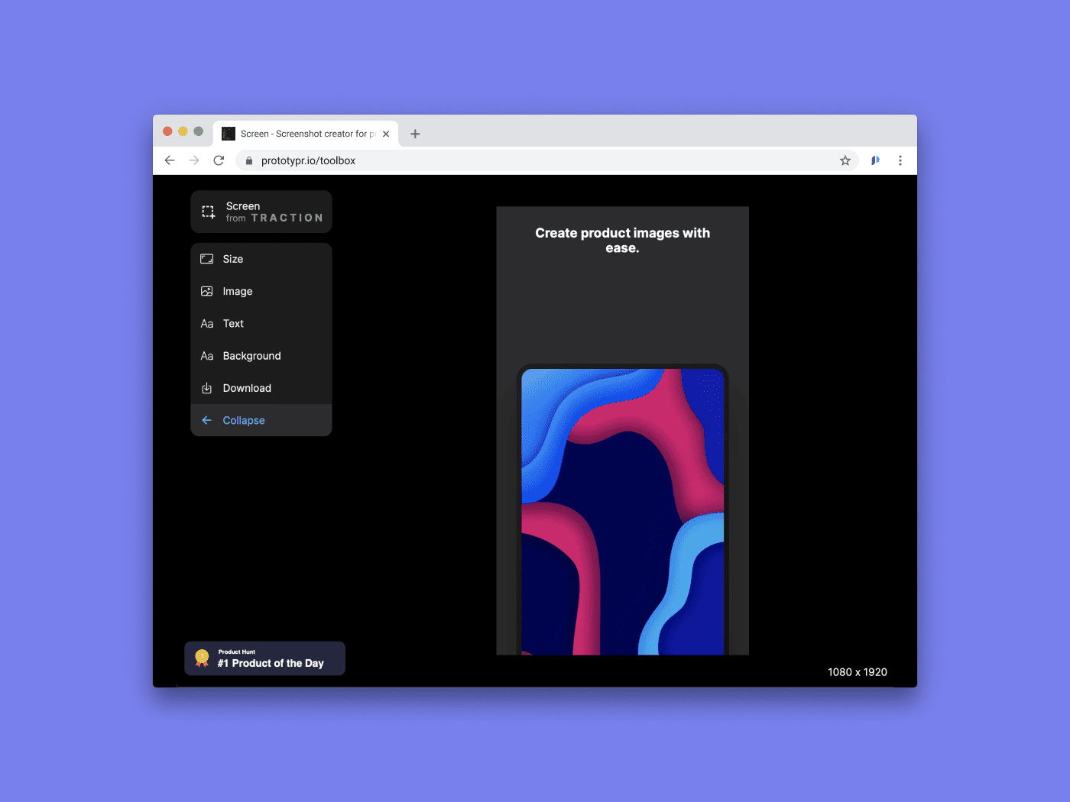
Task: Click the padlock security icon
Action: pos(248,160)
